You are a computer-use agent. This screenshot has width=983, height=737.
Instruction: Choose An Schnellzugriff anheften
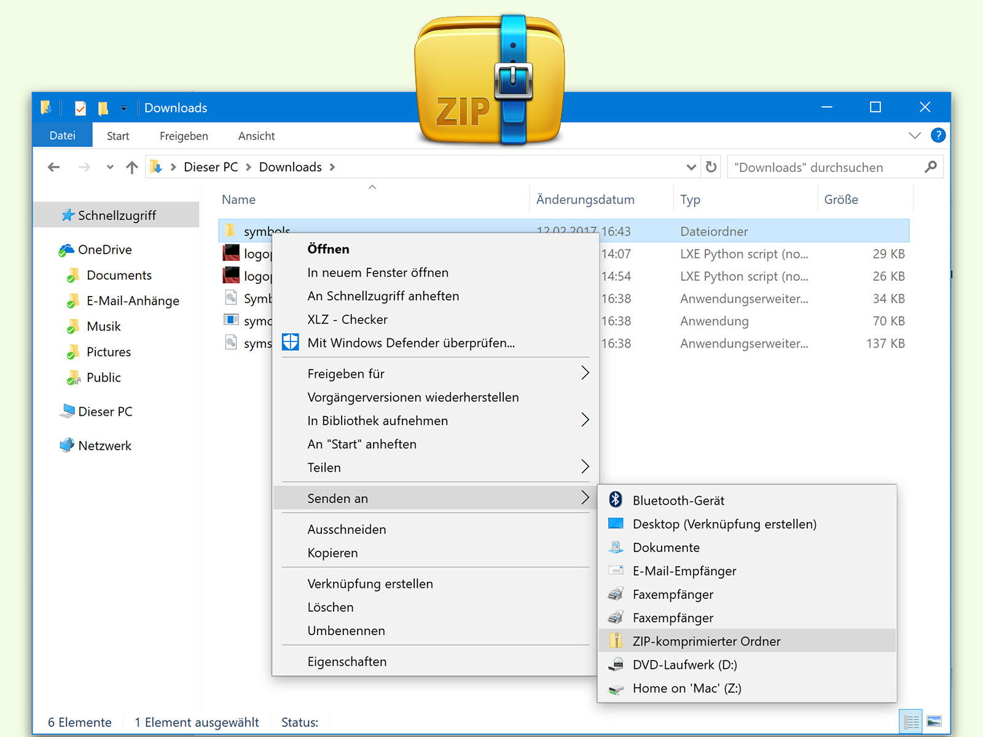pyautogui.click(x=435, y=295)
